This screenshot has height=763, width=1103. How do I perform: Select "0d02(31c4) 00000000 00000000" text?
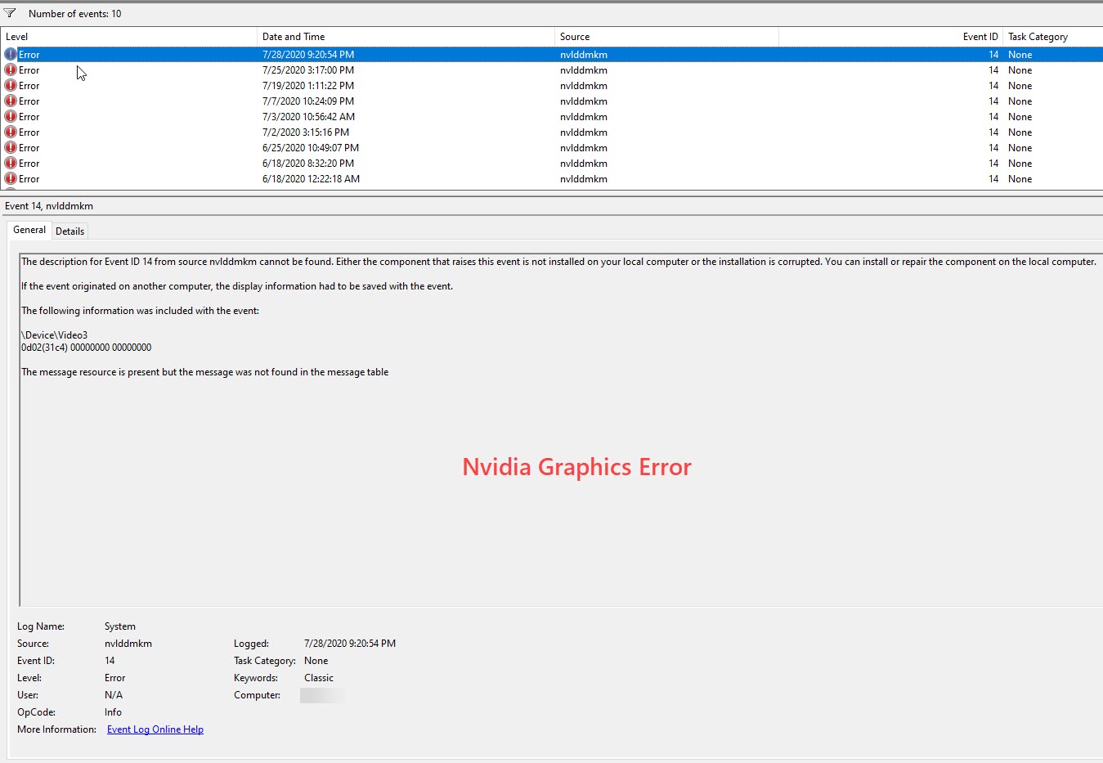coord(87,348)
